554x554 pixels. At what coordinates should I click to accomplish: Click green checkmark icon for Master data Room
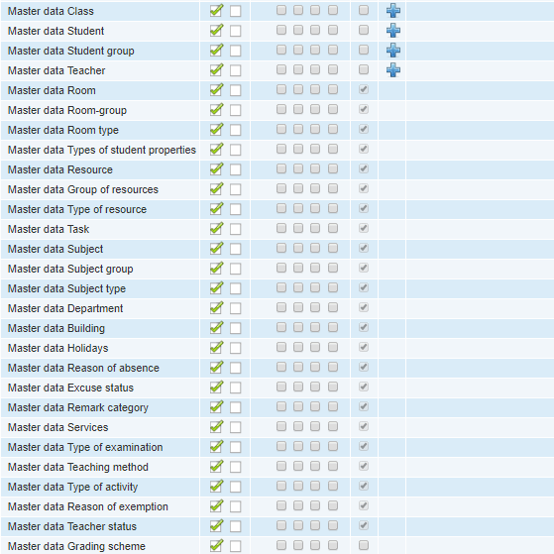click(x=216, y=89)
